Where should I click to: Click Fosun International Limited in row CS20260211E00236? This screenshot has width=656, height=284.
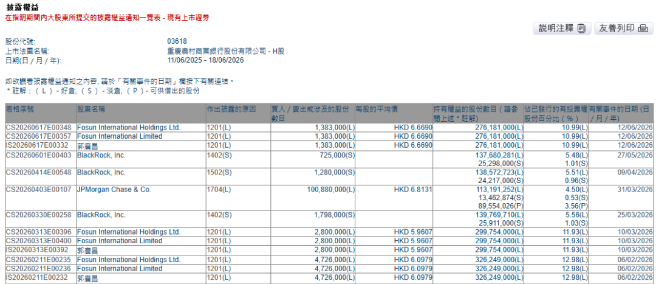coord(120,269)
